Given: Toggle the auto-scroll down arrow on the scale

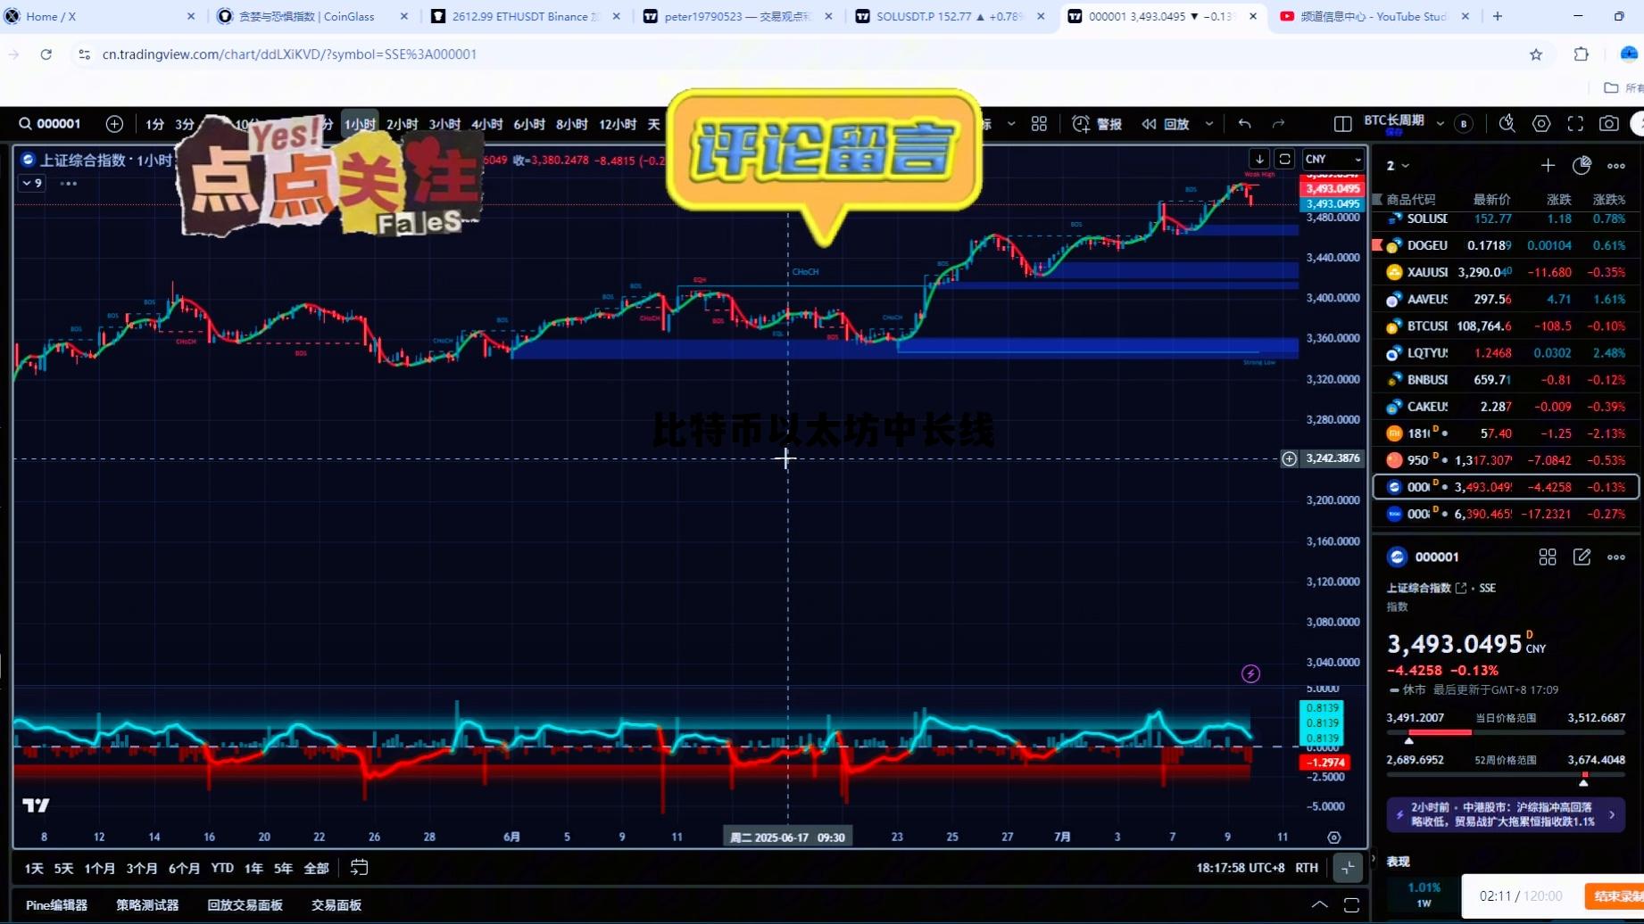Looking at the screenshot, I should click(x=1259, y=159).
